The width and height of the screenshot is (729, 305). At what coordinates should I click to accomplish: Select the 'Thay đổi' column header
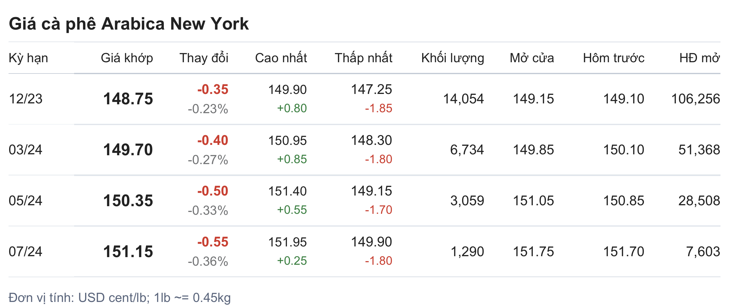tap(204, 58)
